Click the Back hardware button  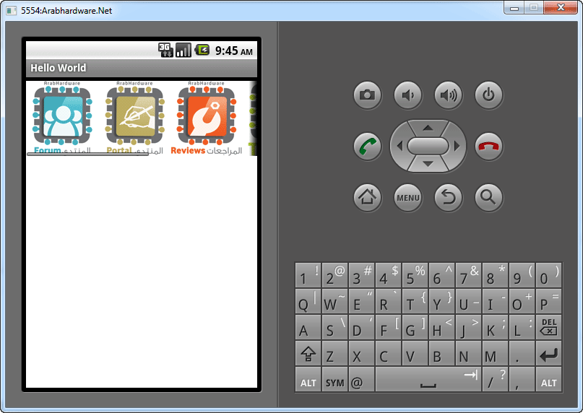coord(449,197)
